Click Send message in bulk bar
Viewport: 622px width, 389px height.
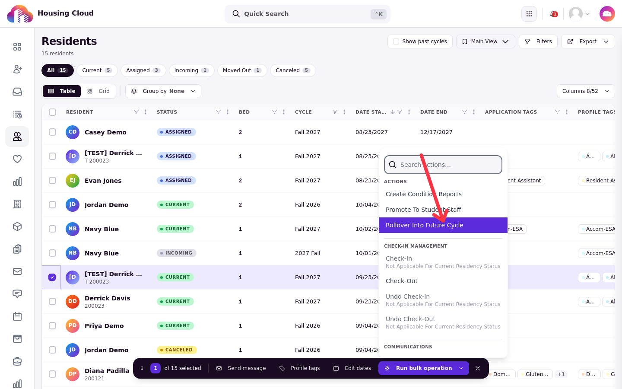241,368
